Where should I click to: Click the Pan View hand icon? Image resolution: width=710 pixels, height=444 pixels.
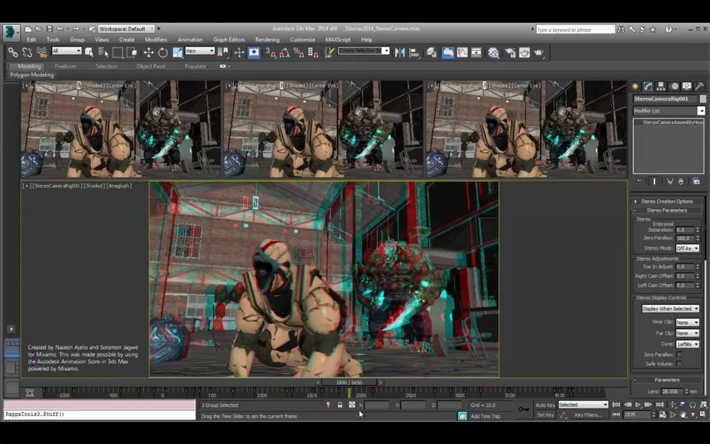pos(683,415)
